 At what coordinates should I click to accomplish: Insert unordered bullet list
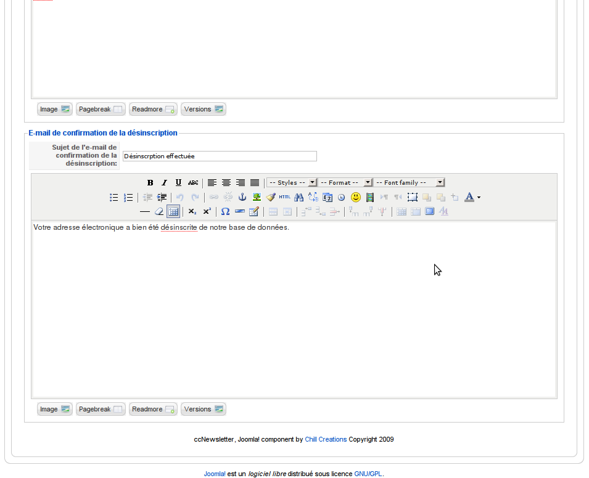coord(114,197)
